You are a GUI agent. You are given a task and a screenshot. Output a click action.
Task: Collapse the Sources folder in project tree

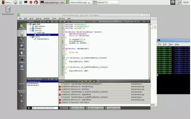[x=30, y=30]
